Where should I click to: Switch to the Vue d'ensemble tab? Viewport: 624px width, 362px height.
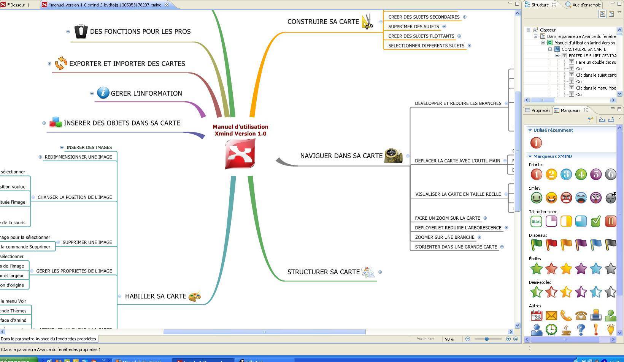pos(583,5)
